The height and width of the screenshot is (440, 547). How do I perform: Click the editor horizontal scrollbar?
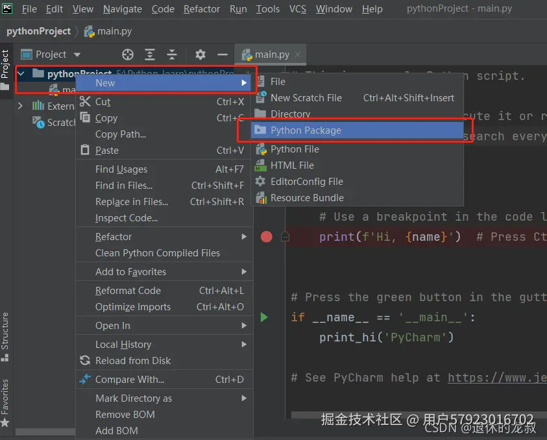click(419, 415)
